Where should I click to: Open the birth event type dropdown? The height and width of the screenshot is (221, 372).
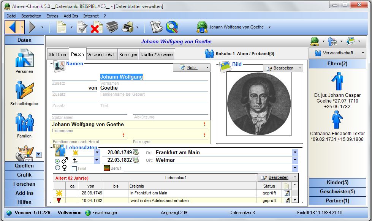[97, 153]
